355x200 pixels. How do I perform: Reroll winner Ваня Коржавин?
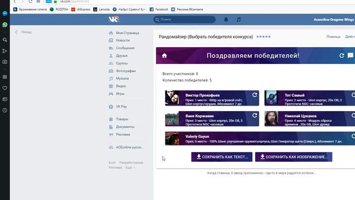pyautogui.click(x=255, y=116)
